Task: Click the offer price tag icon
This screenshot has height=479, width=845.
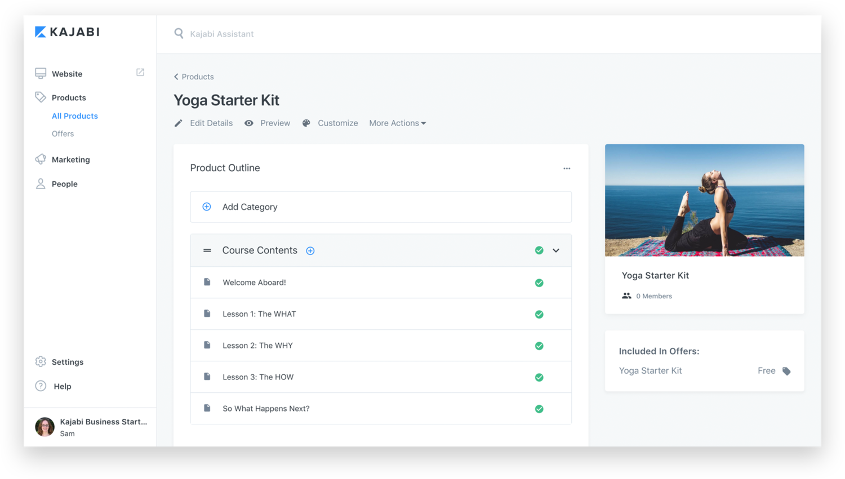Action: [x=787, y=371]
